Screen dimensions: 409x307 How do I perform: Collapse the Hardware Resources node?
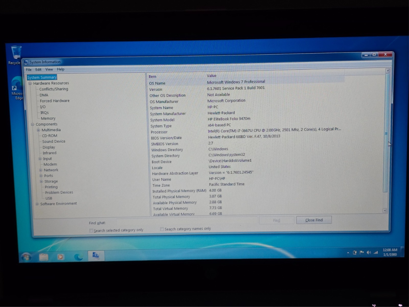coord(30,83)
